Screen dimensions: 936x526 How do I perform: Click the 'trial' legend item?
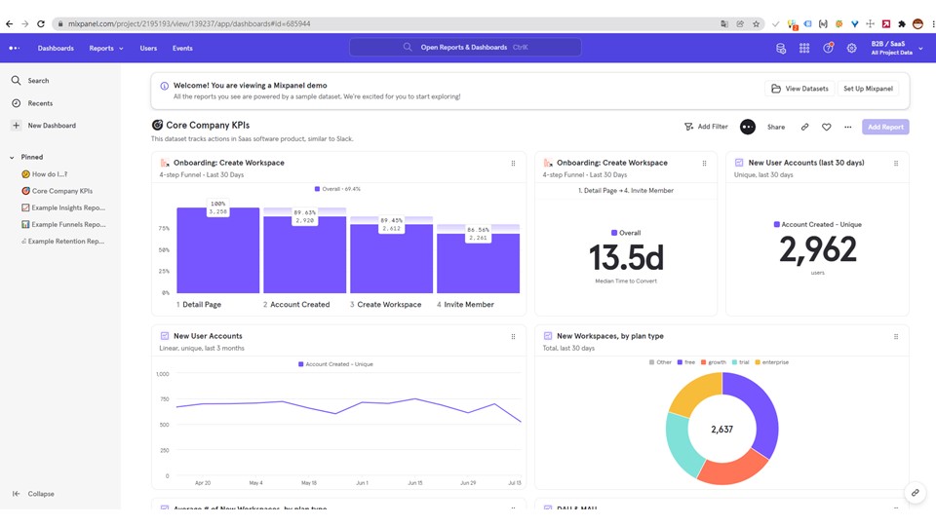(x=740, y=362)
